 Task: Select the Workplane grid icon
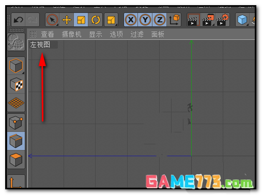pos(16,103)
